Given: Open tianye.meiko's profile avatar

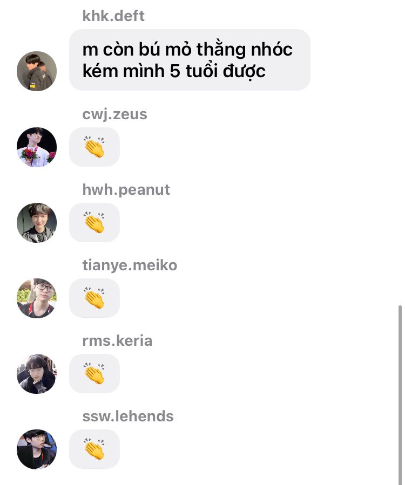Looking at the screenshot, I should [37, 298].
